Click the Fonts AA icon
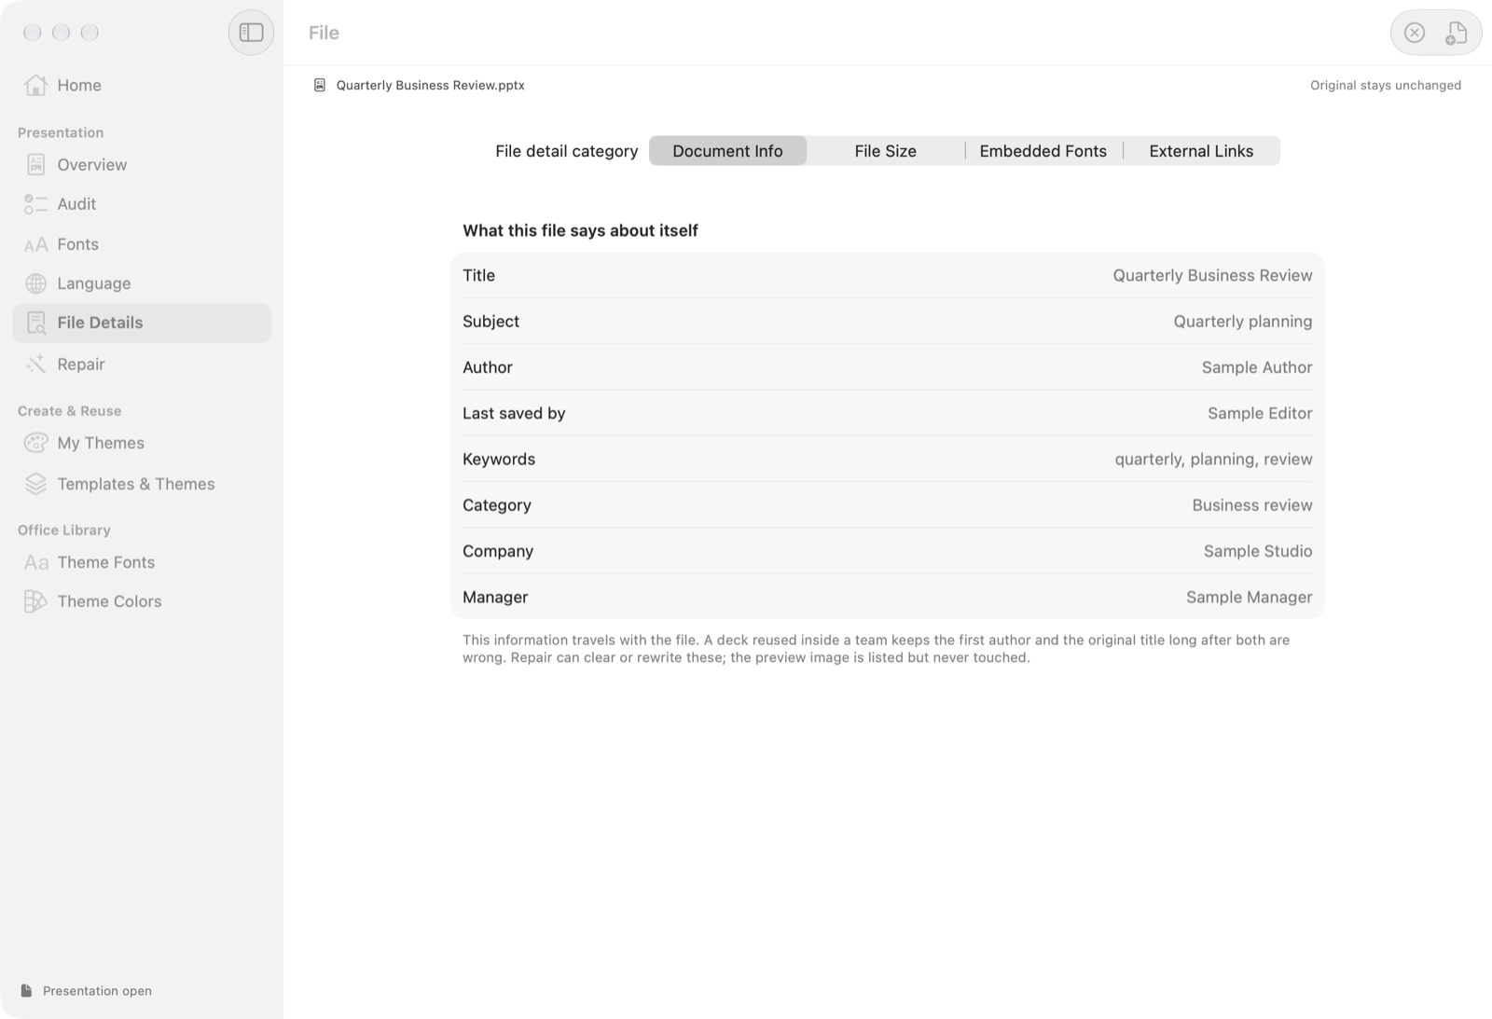The width and height of the screenshot is (1492, 1019). tap(35, 244)
